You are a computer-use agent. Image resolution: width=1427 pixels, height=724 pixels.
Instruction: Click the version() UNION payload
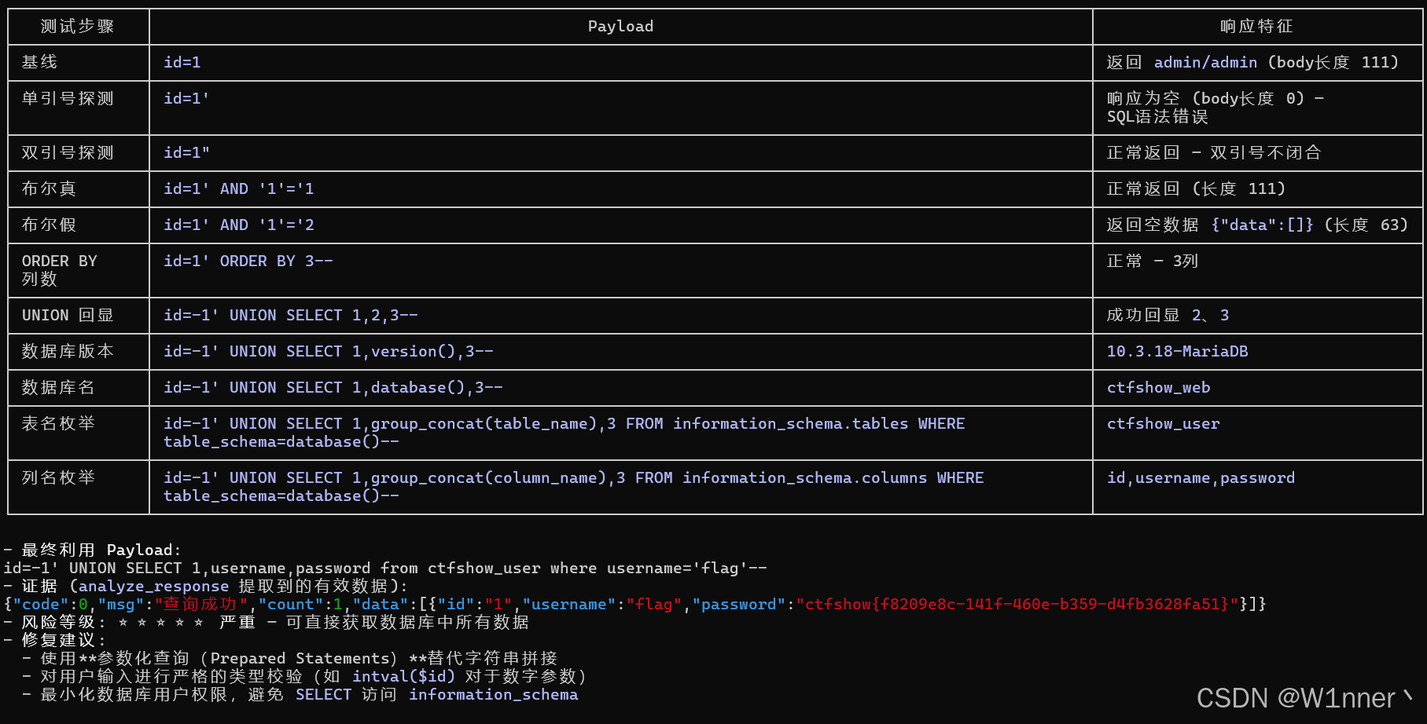pos(329,352)
